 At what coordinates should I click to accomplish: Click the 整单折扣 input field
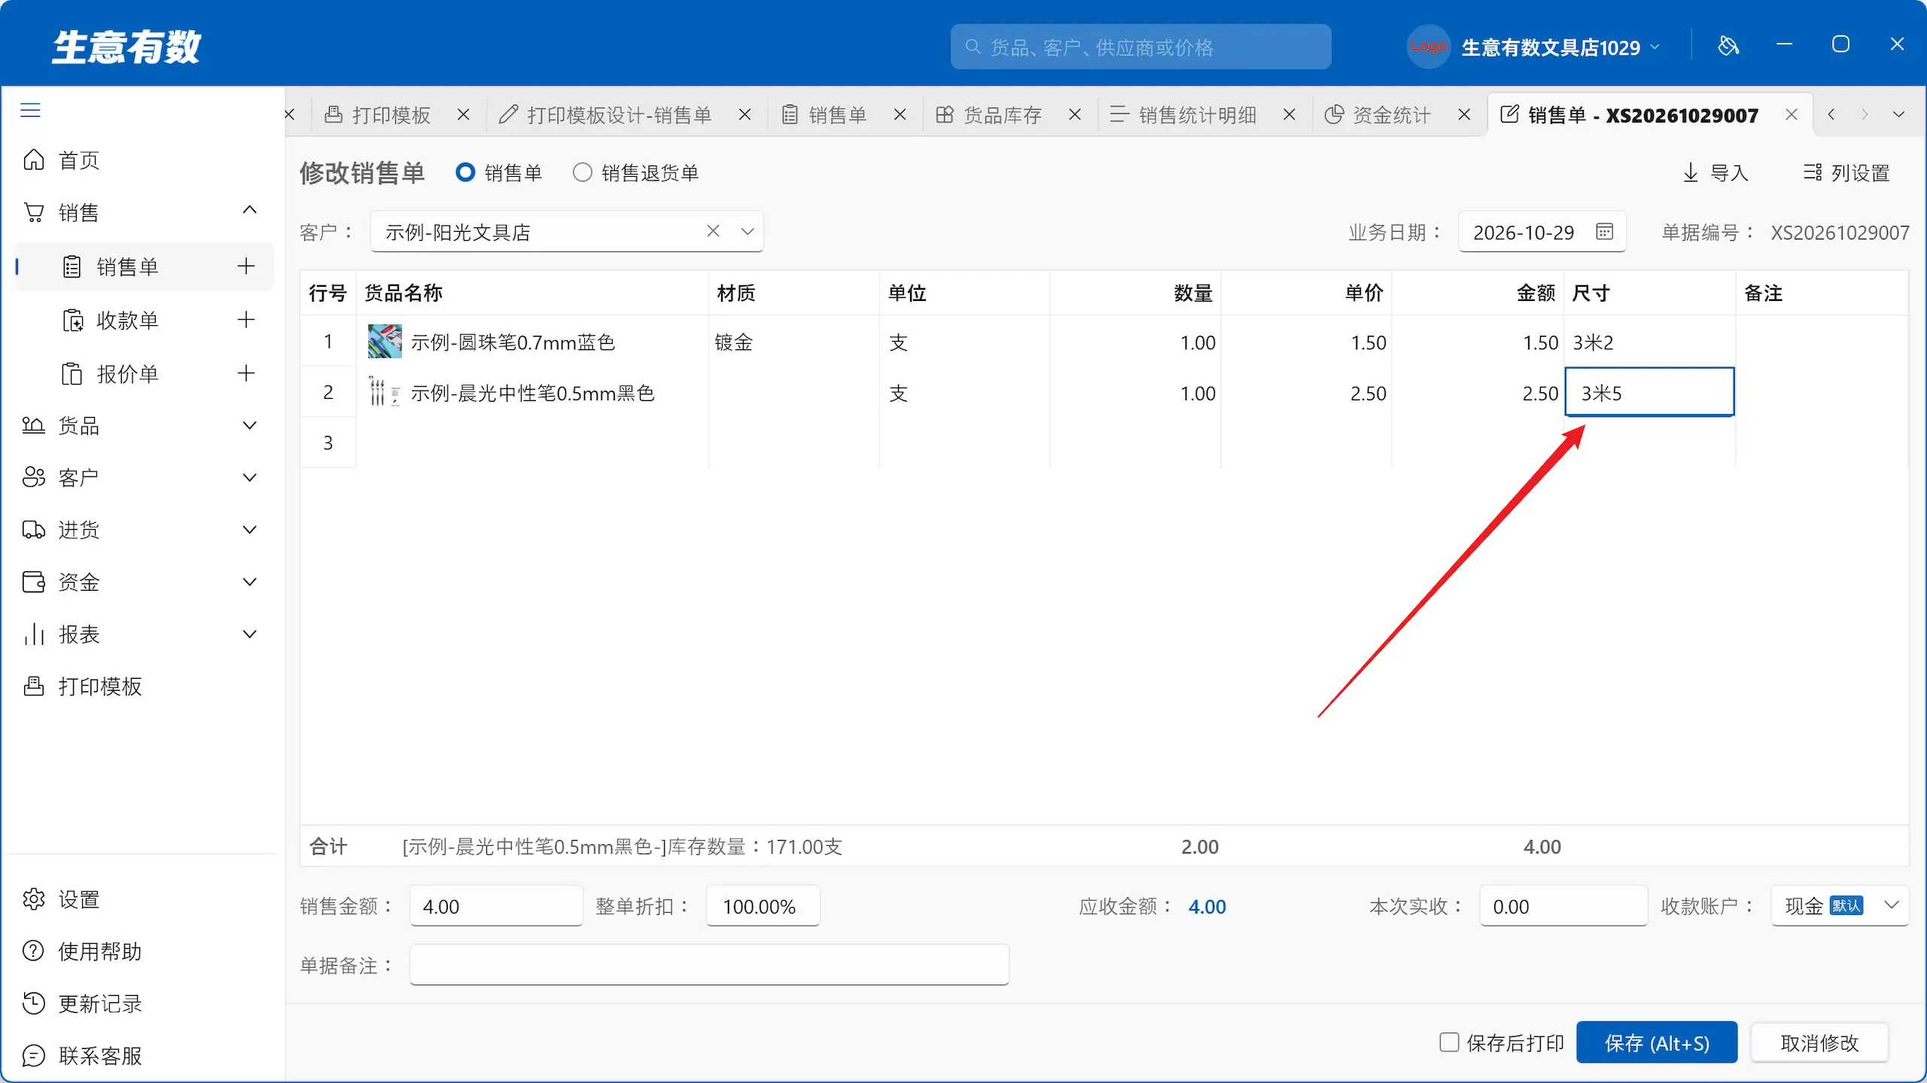(763, 906)
